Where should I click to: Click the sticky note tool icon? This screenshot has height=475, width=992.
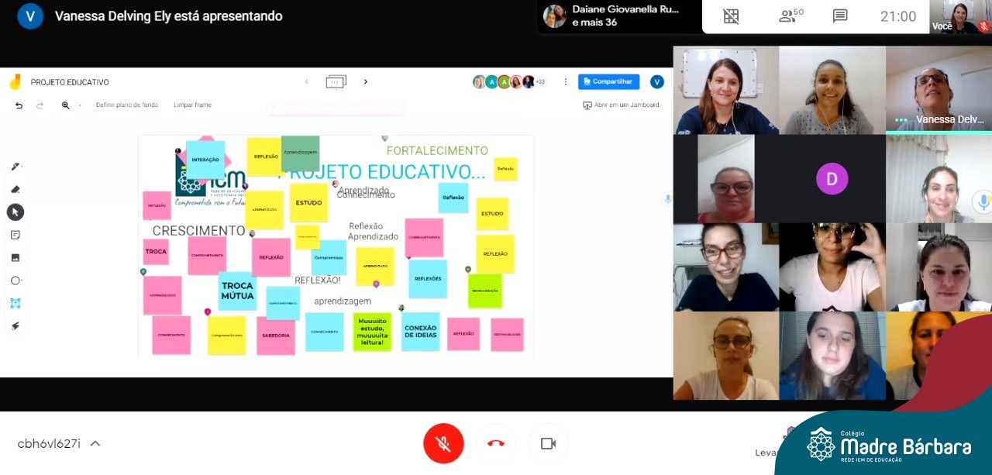pyautogui.click(x=15, y=235)
